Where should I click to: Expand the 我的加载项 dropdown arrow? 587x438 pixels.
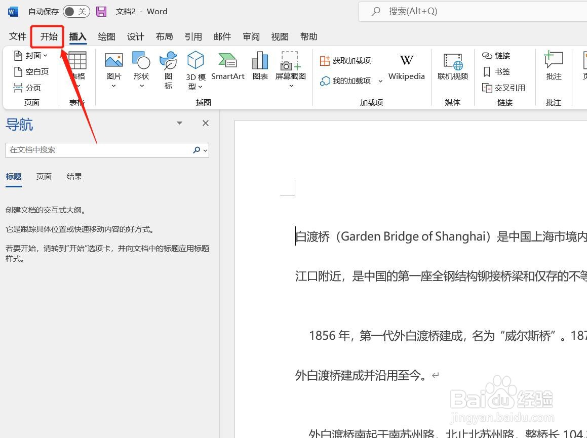380,81
